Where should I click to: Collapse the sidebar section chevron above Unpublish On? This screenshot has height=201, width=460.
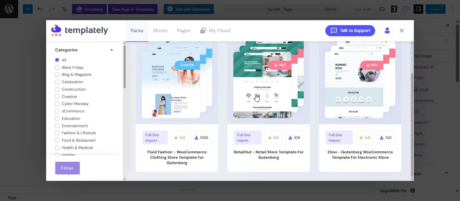point(446,173)
